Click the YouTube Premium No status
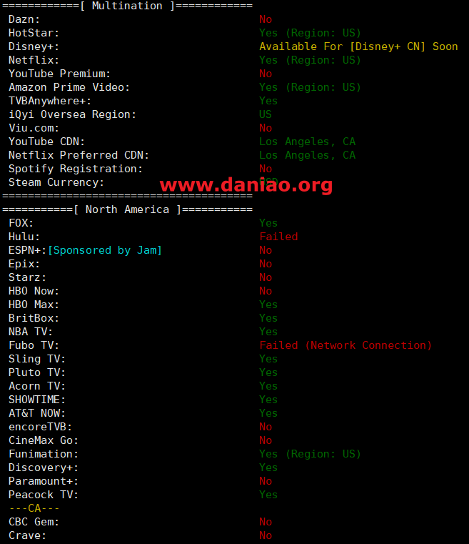 click(266, 74)
